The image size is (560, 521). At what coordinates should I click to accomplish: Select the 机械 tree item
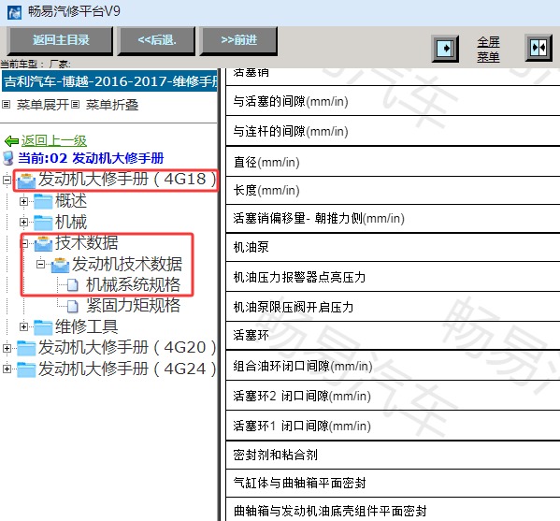(x=71, y=222)
